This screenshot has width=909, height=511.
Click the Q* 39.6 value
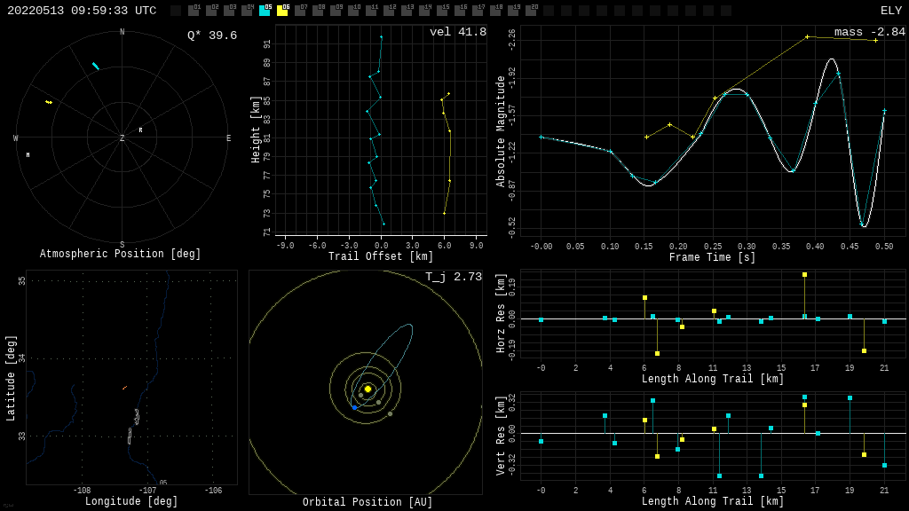211,35
